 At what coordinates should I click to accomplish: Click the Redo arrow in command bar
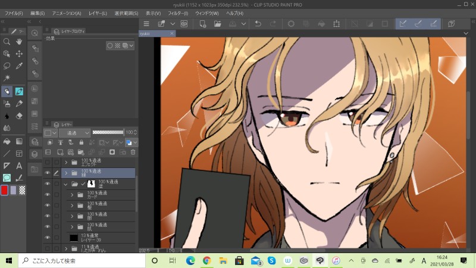(273, 24)
